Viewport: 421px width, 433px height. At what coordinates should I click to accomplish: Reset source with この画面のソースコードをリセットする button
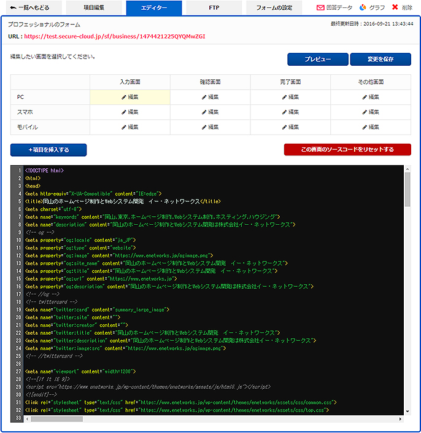click(347, 149)
